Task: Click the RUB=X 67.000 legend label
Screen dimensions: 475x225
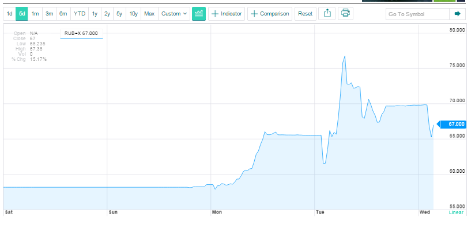Action: pos(81,33)
